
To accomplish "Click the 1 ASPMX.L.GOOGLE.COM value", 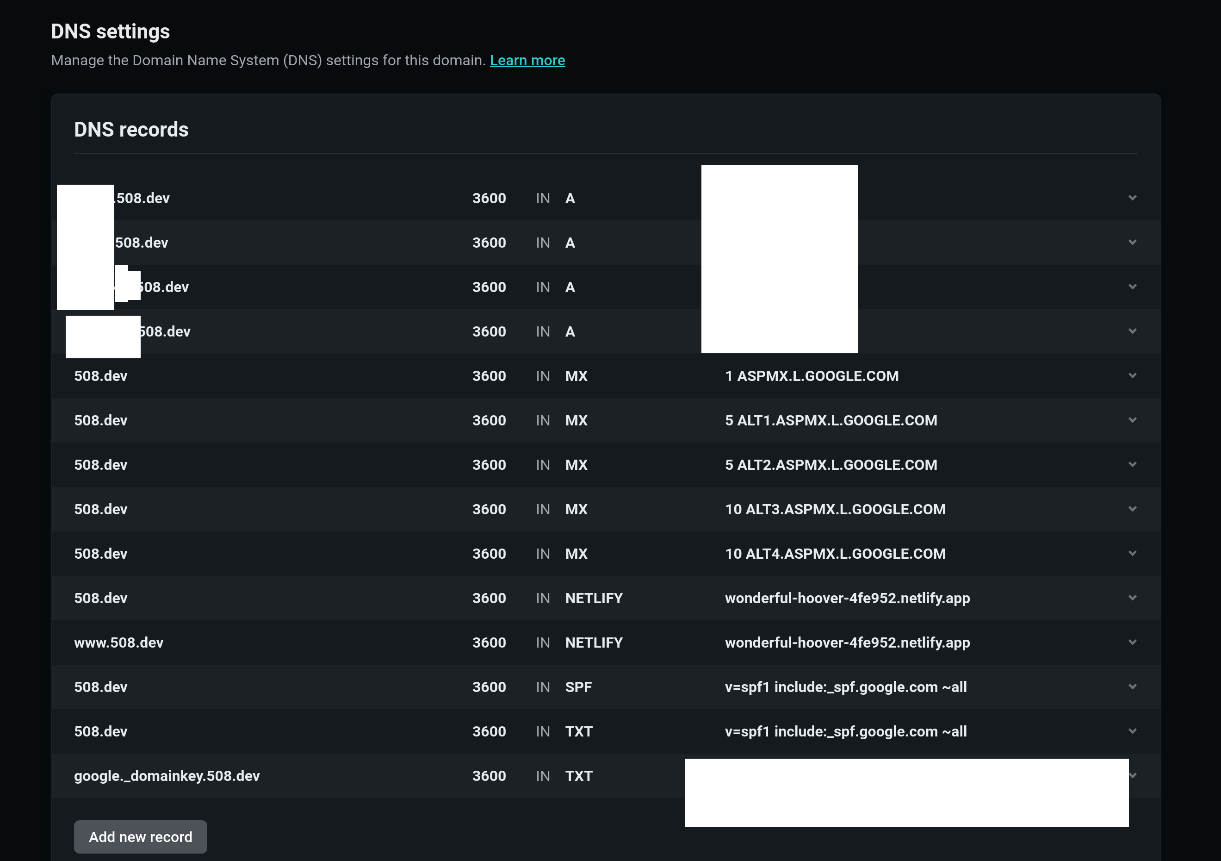I will coord(812,376).
